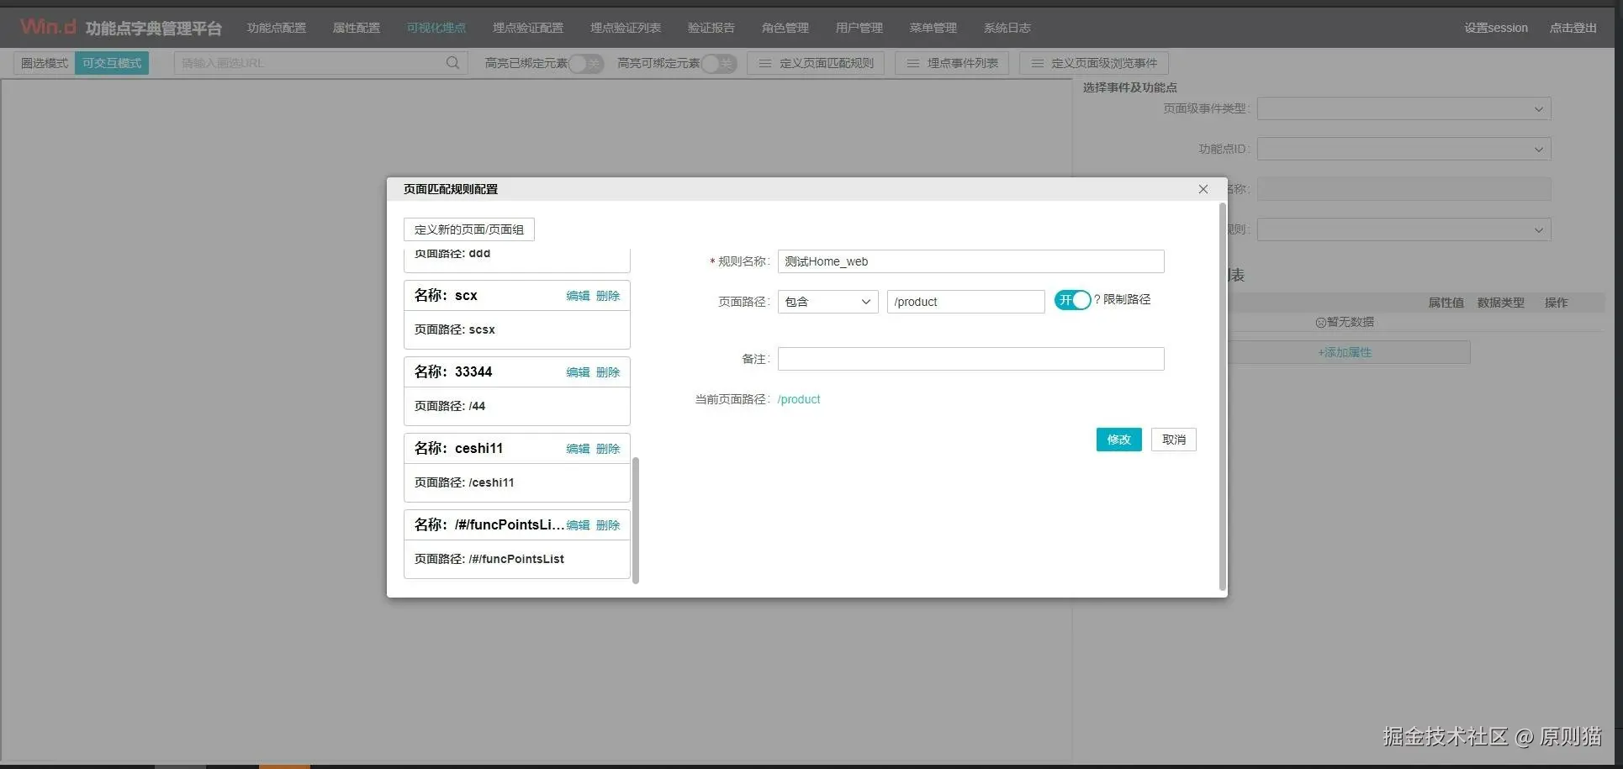Click the question mark beside 限制路径
Viewport: 1623px width, 769px height.
pyautogui.click(x=1097, y=299)
